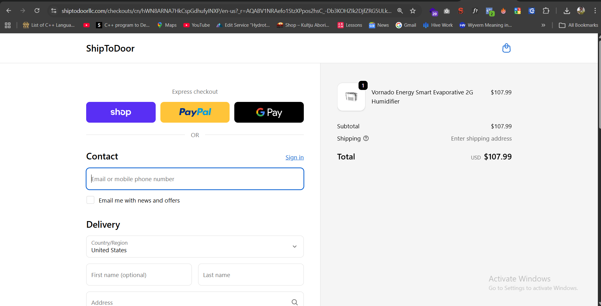Click the ShipToDoor store logo

(x=110, y=48)
